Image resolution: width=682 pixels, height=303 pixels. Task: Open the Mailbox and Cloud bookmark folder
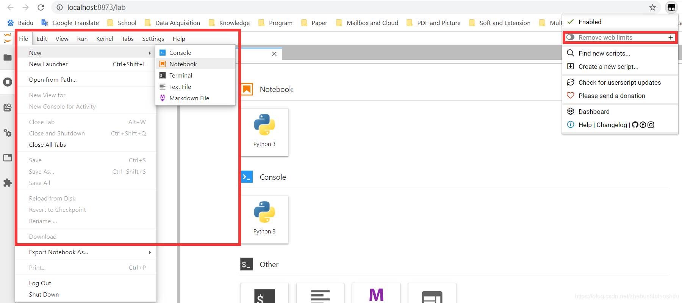click(367, 23)
